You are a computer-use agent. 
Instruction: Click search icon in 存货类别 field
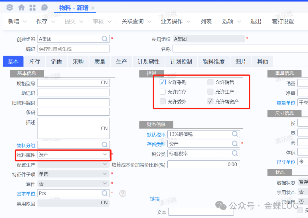(x=235, y=144)
